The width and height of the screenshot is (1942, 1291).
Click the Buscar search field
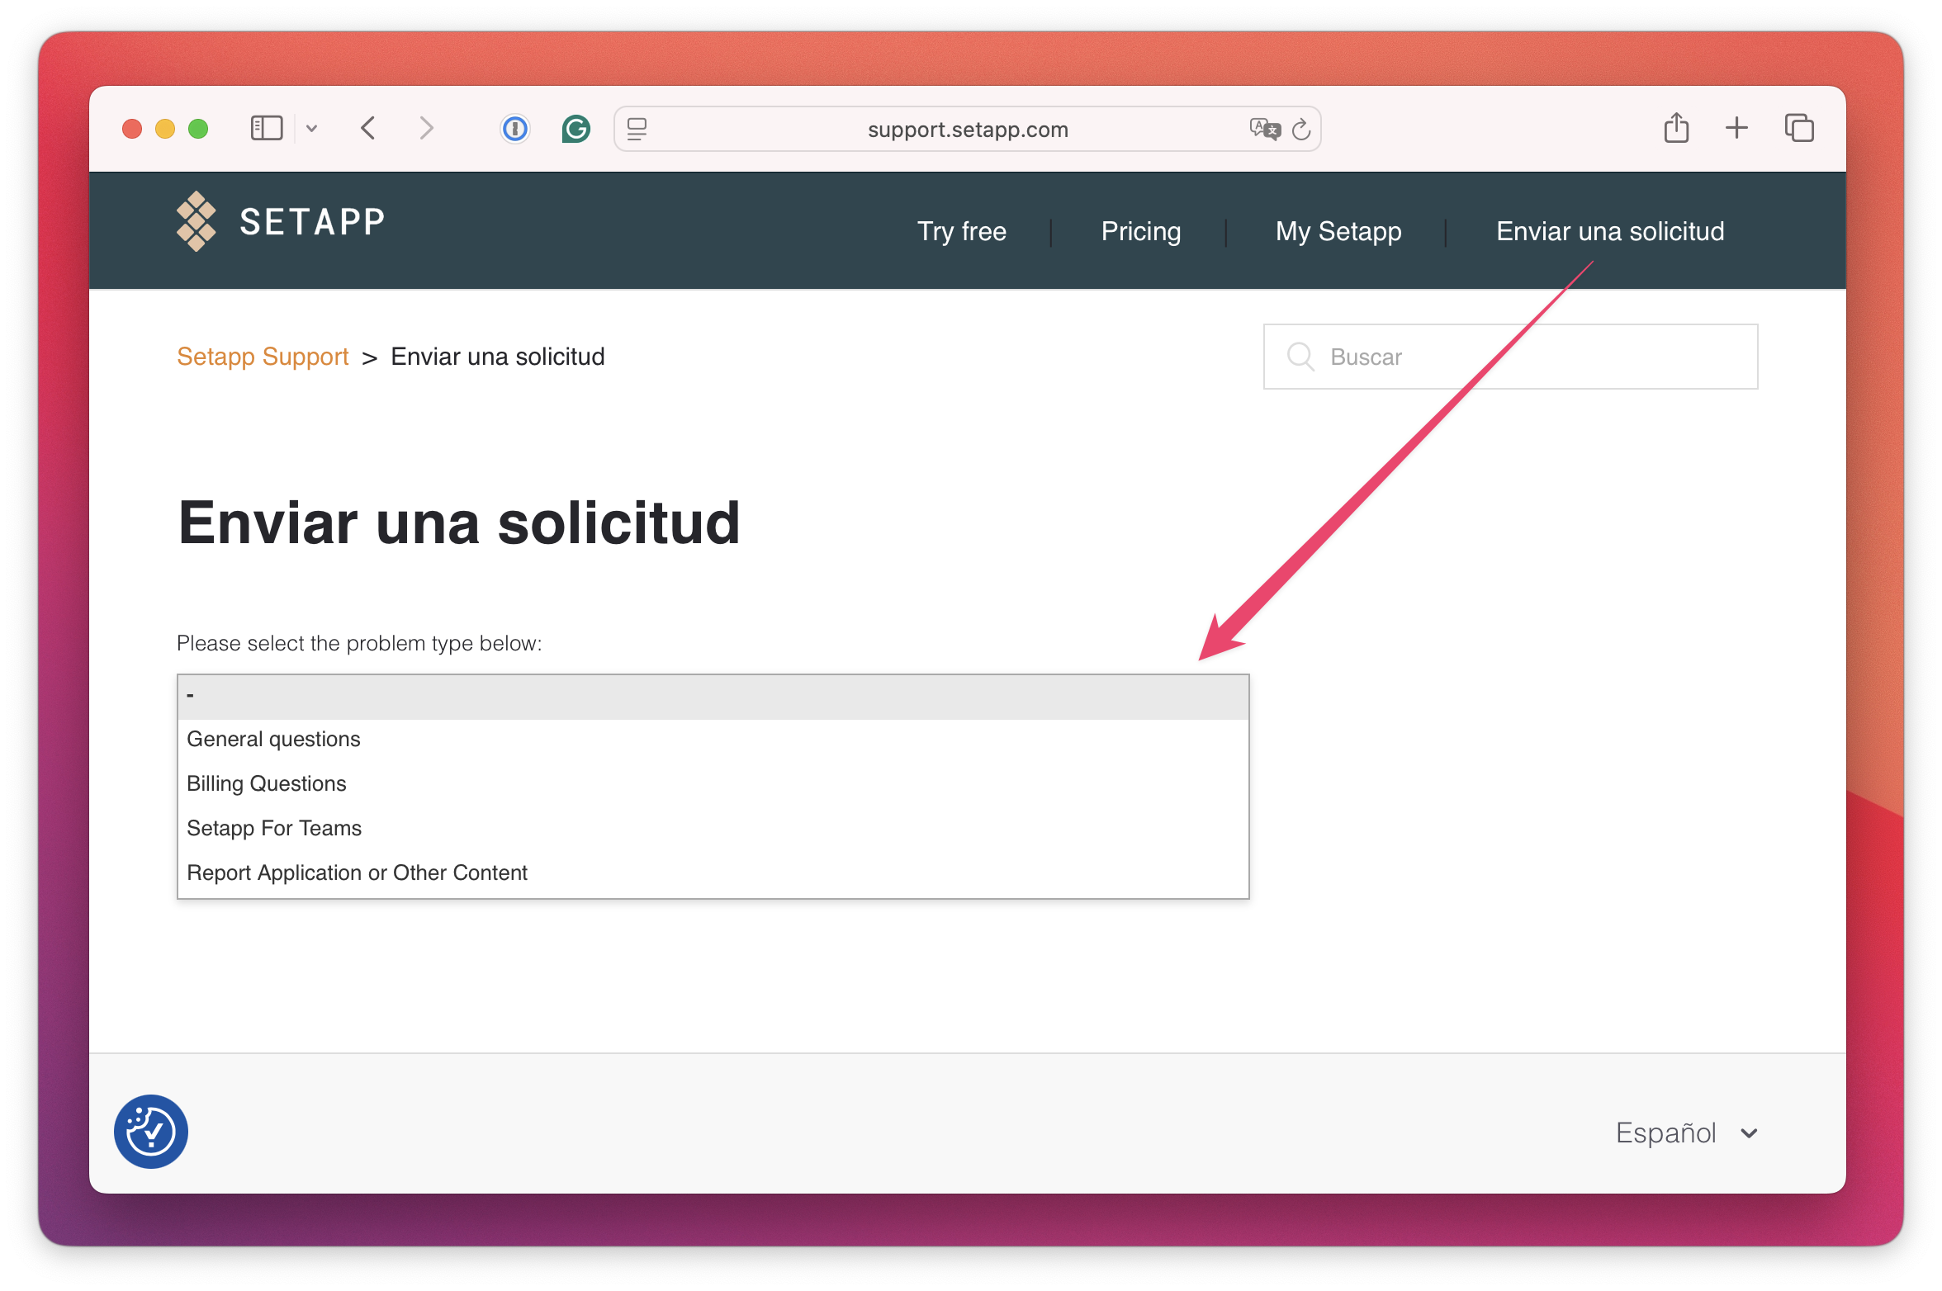point(1510,357)
